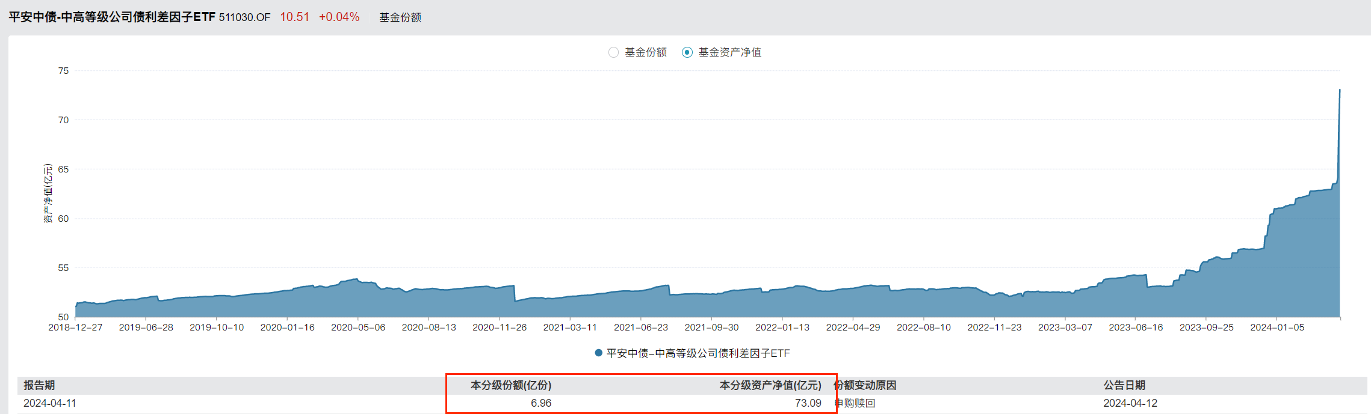Screen dimensions: 1371x414
Task: Click the 公告日期 column header
Action: click(x=1124, y=385)
